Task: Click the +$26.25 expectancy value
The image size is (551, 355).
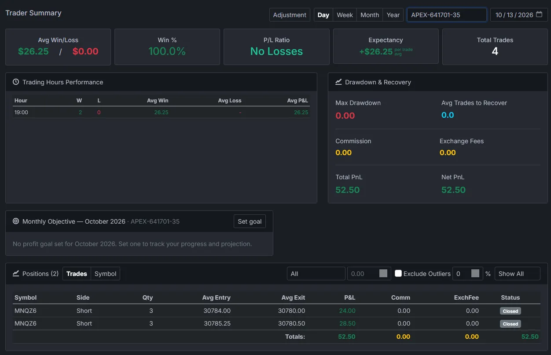Action: (x=376, y=51)
